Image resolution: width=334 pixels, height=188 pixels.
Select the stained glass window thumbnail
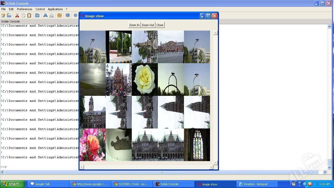click(197, 145)
